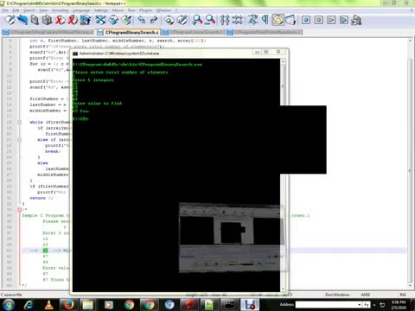Click ANSI encoding in status bar

[x=366, y=295]
